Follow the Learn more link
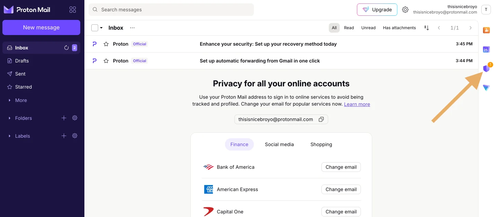 (357, 104)
